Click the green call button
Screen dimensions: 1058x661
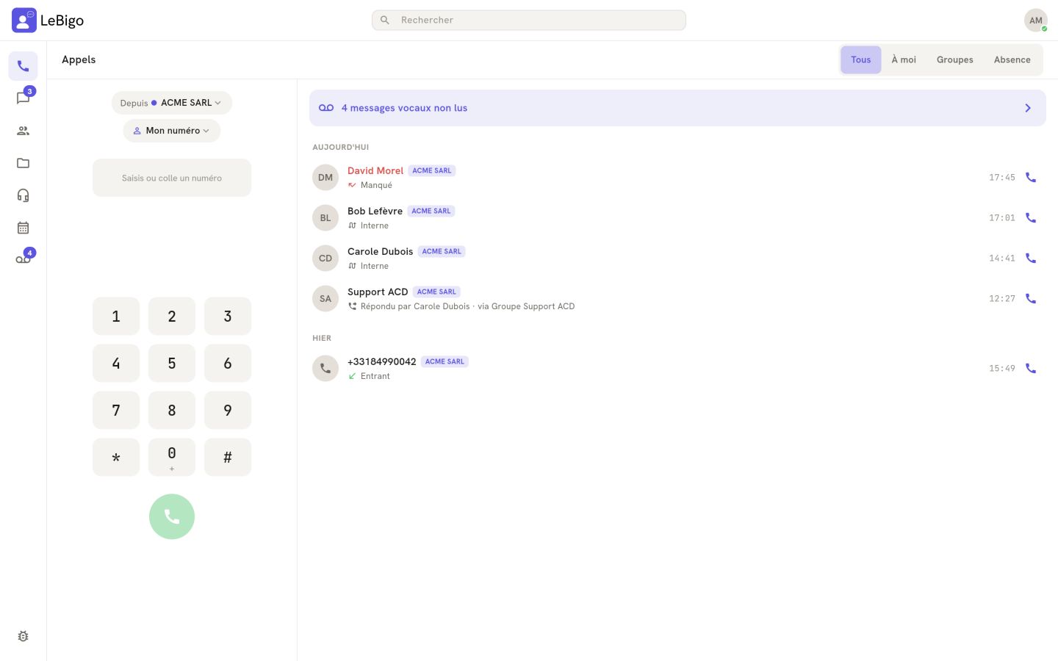172,517
